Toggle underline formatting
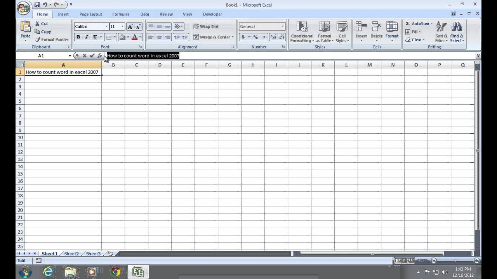The image size is (497, 279). click(95, 37)
